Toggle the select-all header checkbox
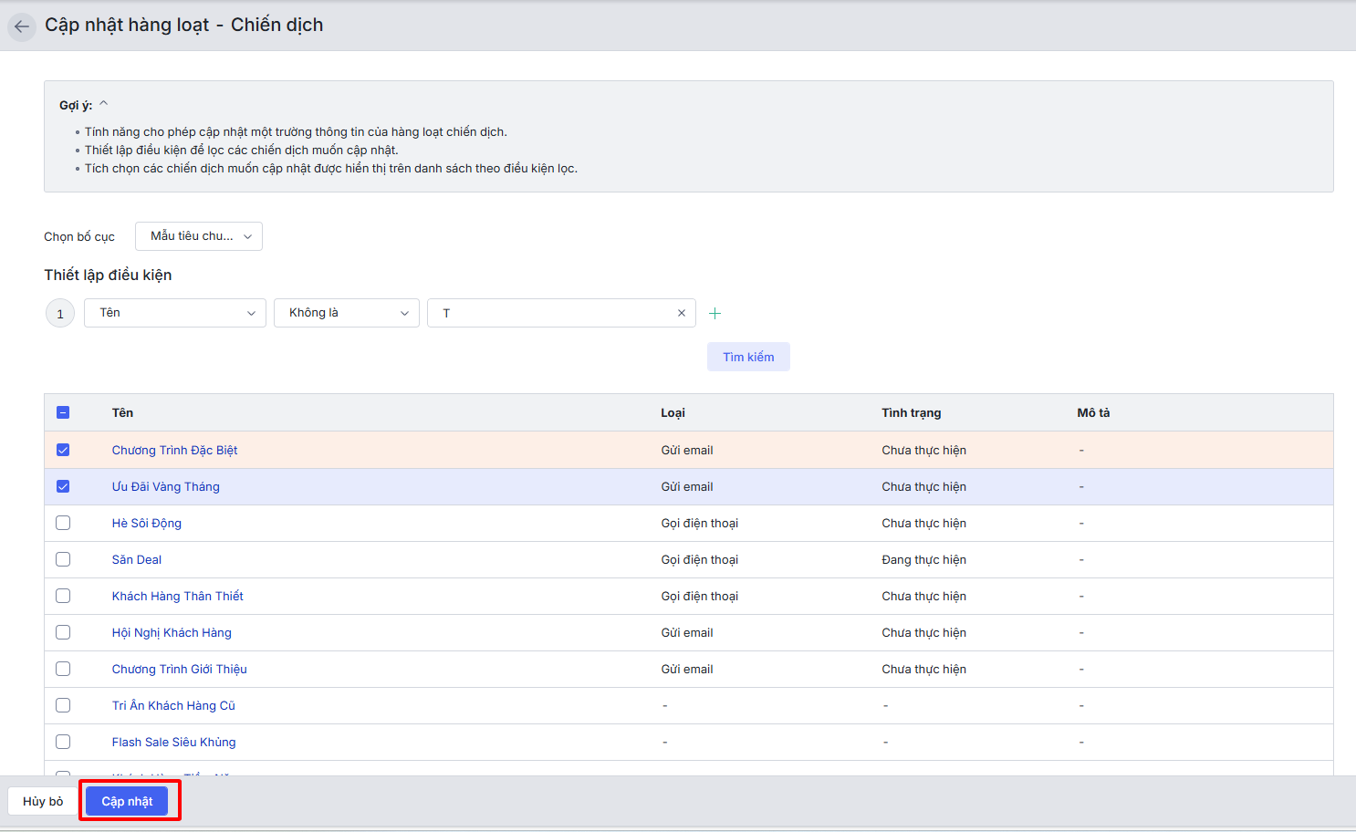The image size is (1356, 832). click(x=63, y=412)
